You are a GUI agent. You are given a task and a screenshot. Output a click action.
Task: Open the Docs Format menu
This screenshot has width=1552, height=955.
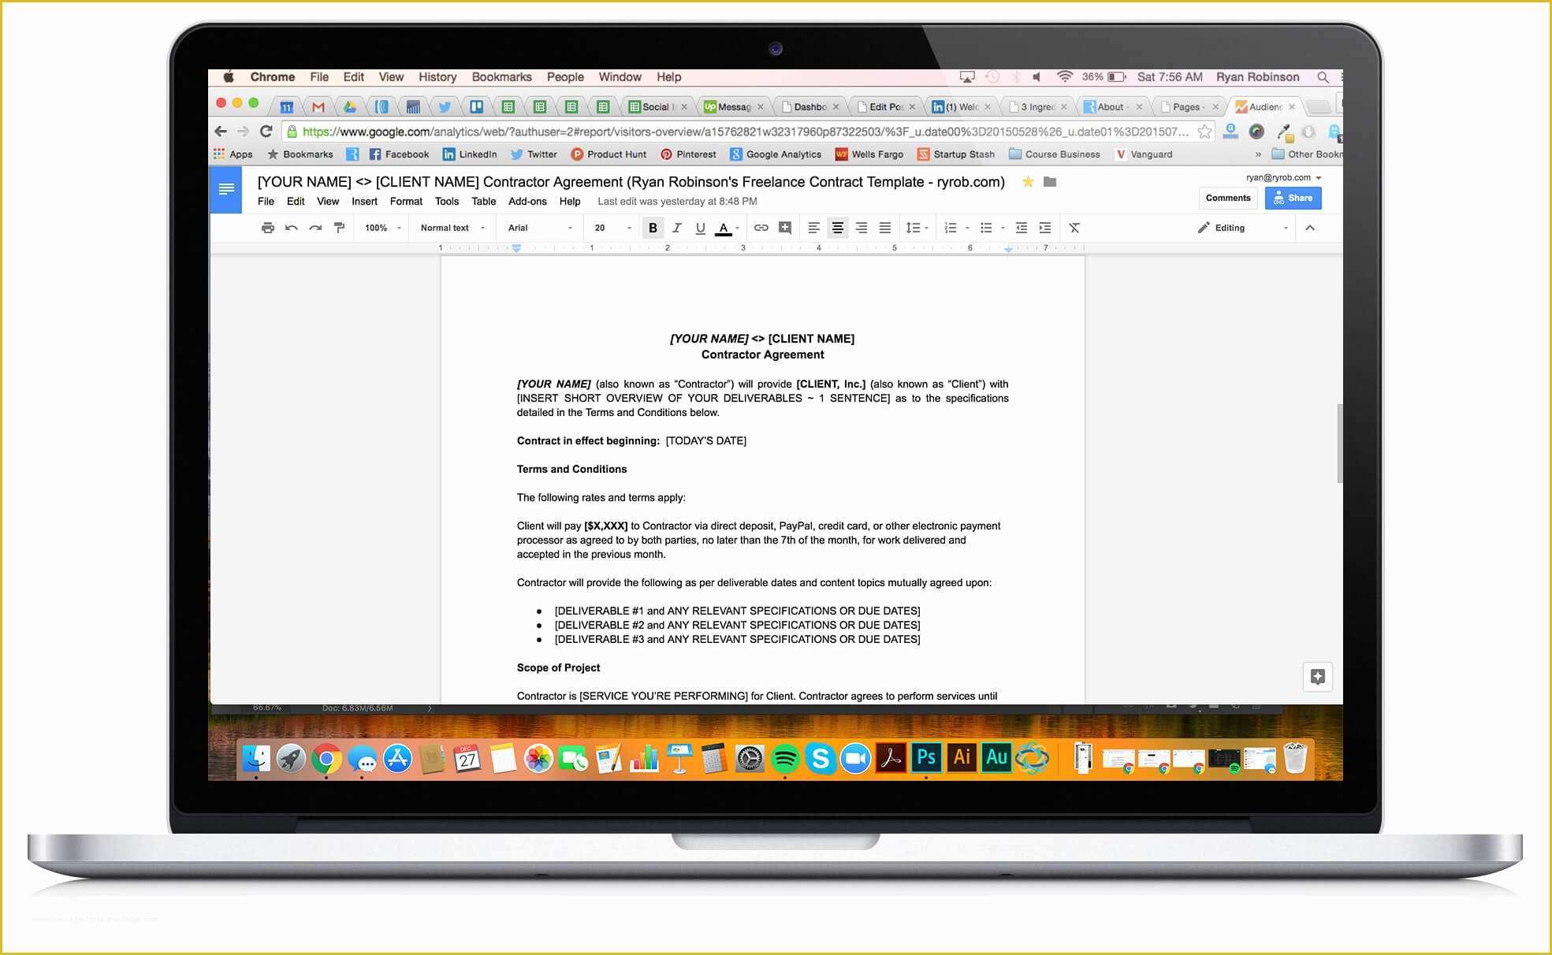coord(406,201)
